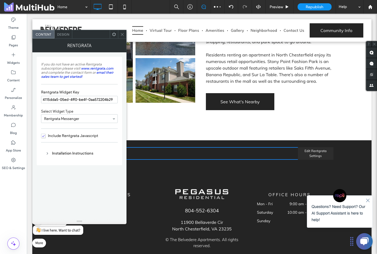Click Edit Rentgrata Settings label
Image resolution: width=377 pixels, height=254 pixels.
(x=315, y=153)
